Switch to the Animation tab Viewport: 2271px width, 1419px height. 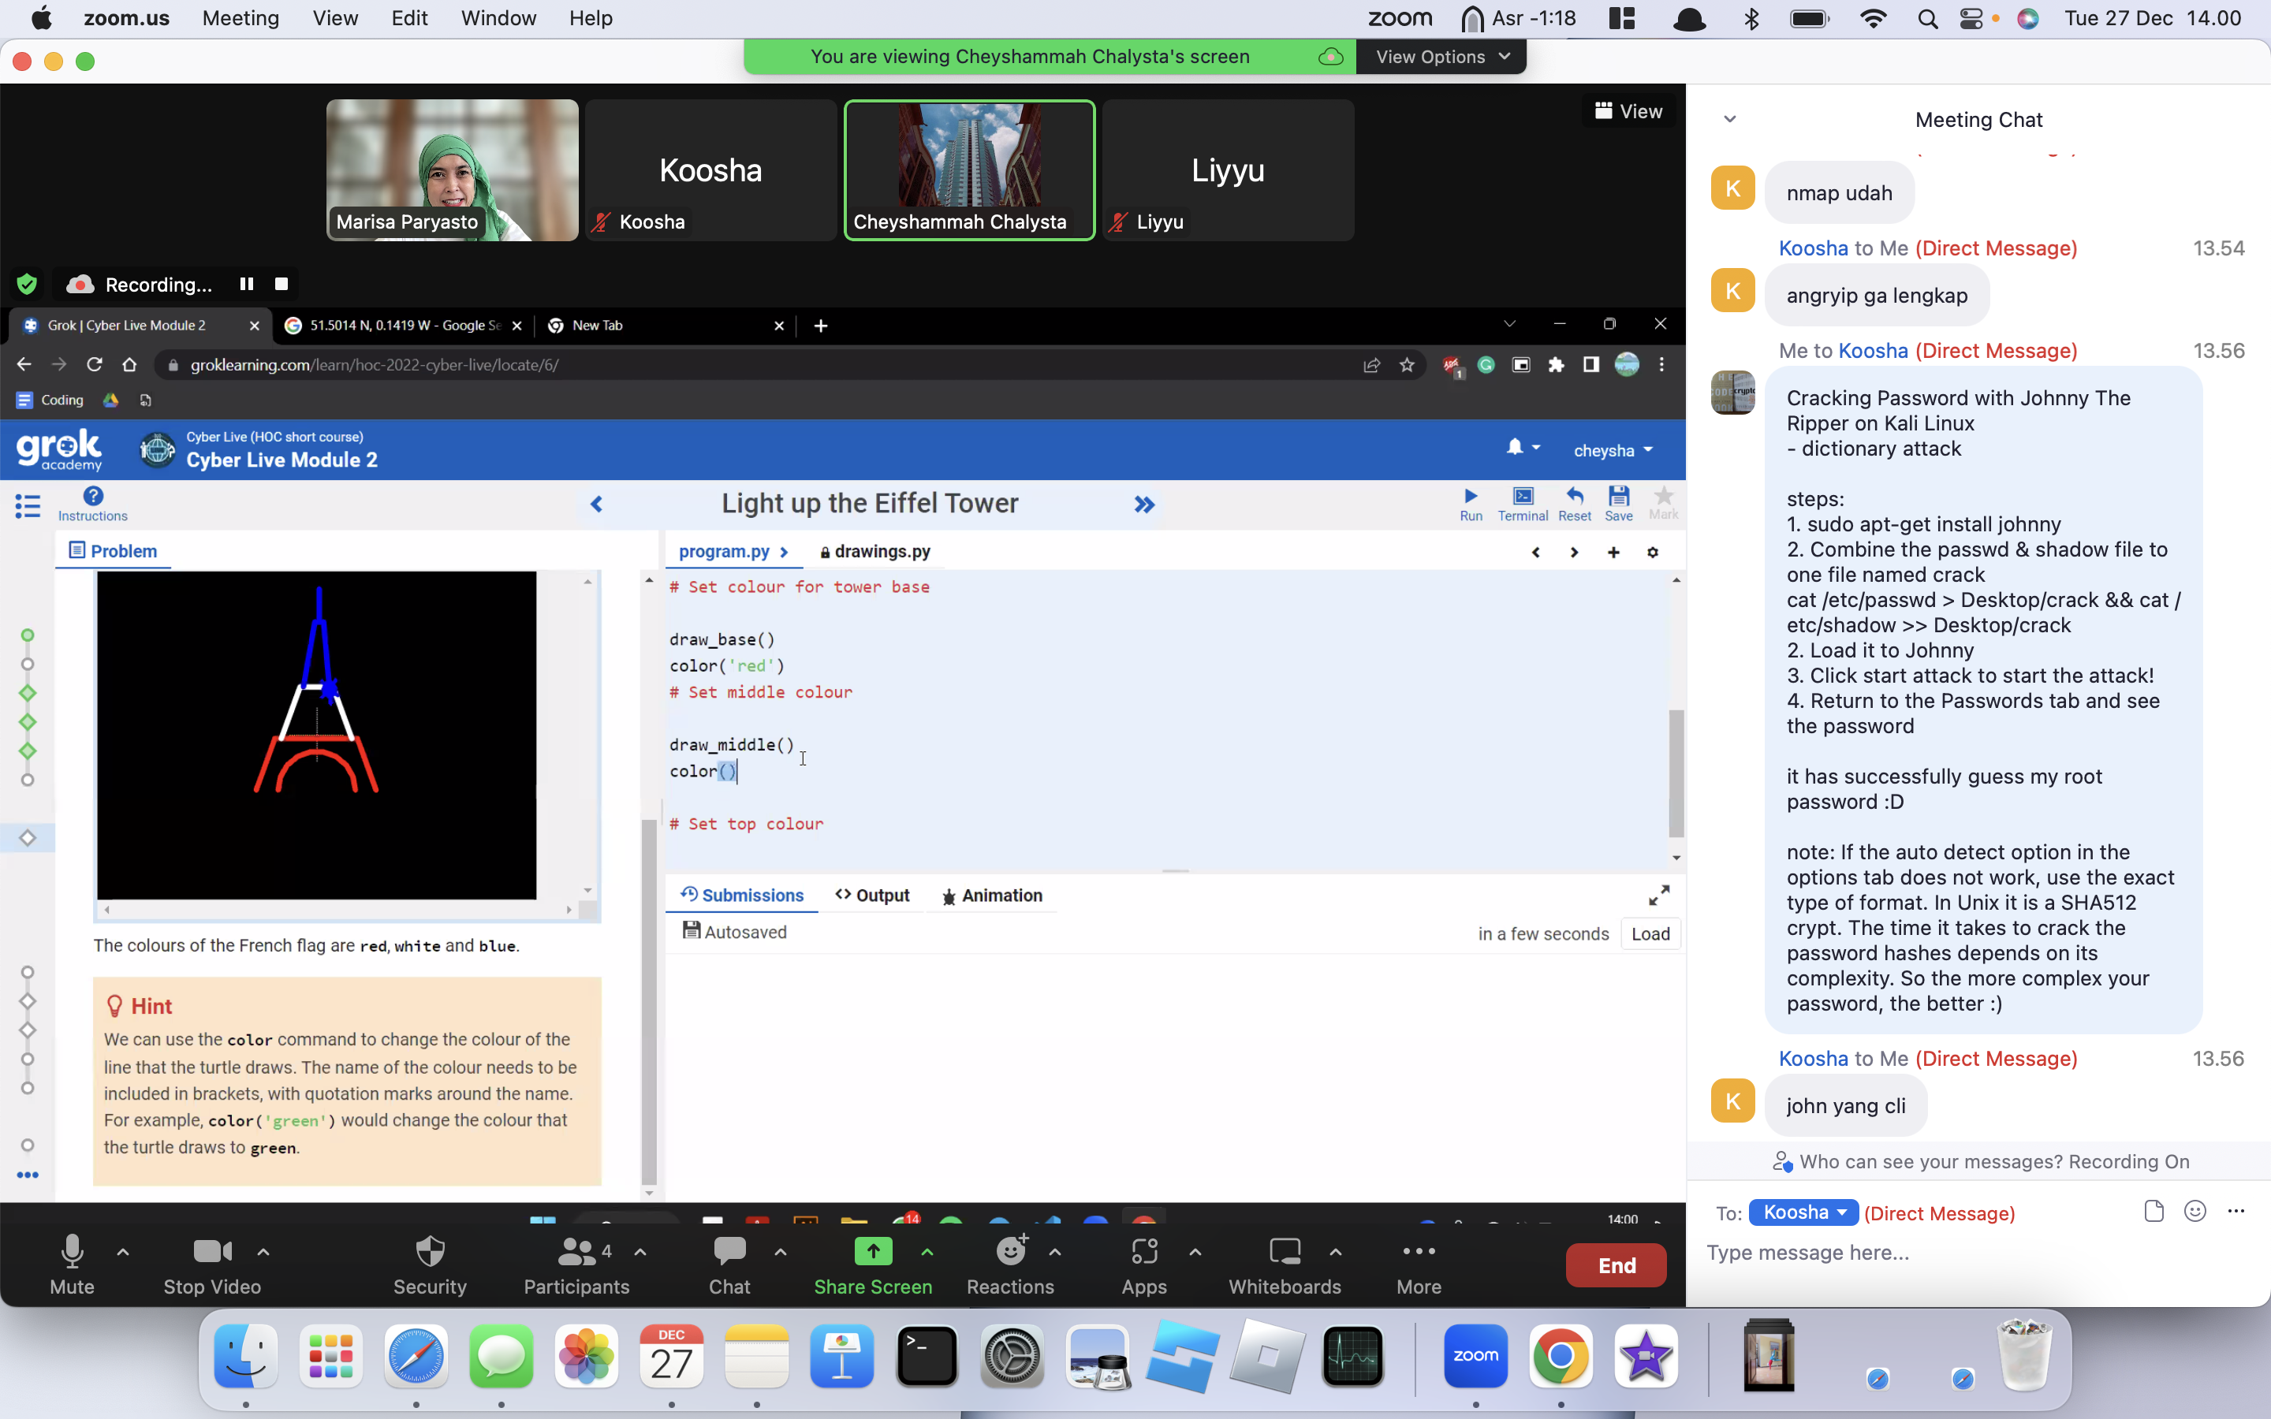tap(999, 894)
